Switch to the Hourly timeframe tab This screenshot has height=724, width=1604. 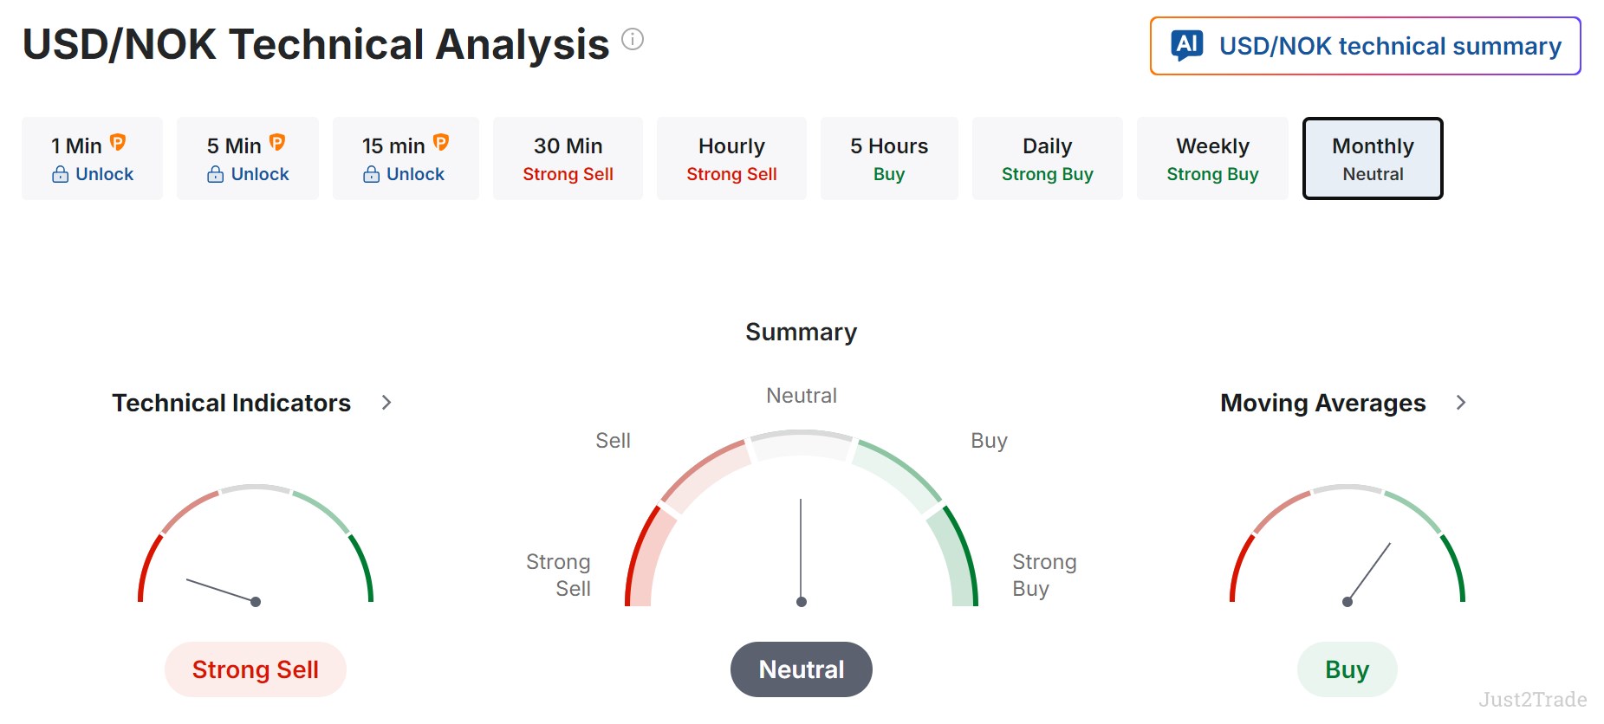(731, 158)
